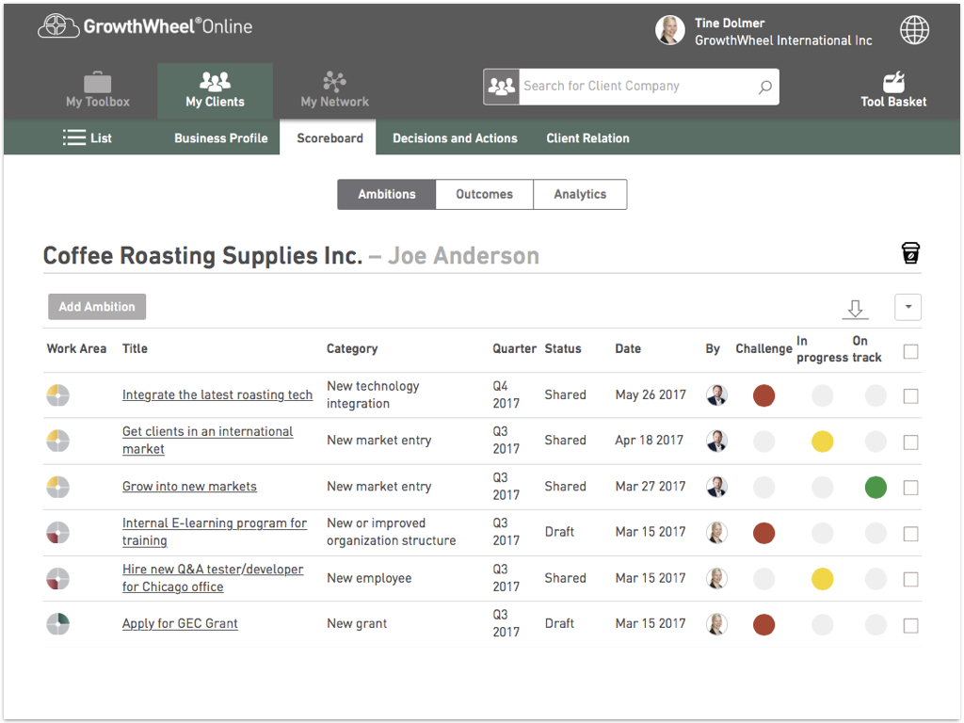
Task: Open the Client Relation tab
Action: 587,137
